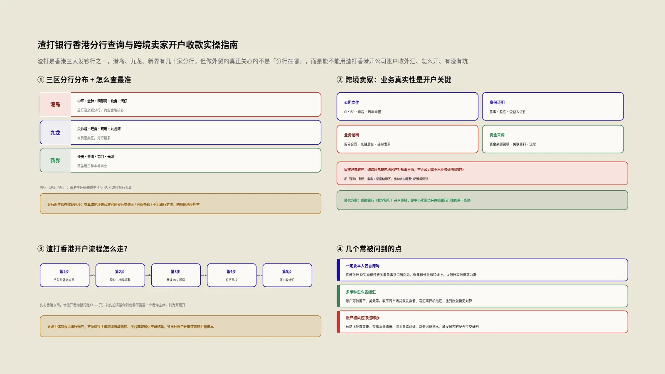Select the heading ③ 渣打香港开户流程怎么走？
665x374 pixels.
[82, 249]
